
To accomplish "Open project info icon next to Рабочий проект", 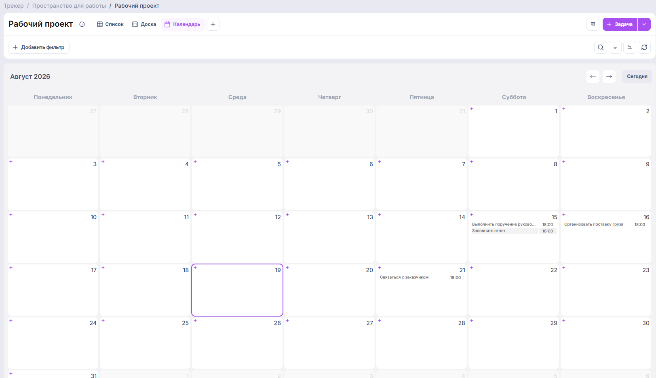I will [x=82, y=24].
